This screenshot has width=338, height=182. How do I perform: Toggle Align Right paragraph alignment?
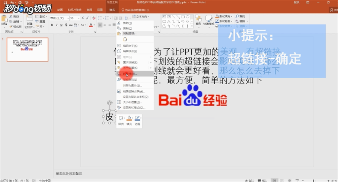point(109,25)
